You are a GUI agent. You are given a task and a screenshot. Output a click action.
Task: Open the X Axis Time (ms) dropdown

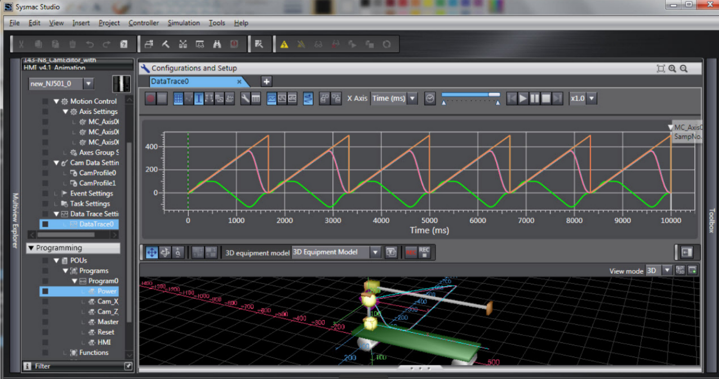[x=394, y=99]
